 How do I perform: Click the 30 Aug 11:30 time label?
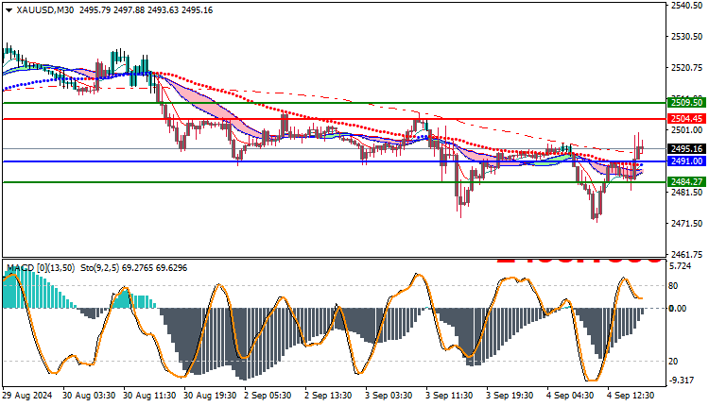click(x=149, y=396)
